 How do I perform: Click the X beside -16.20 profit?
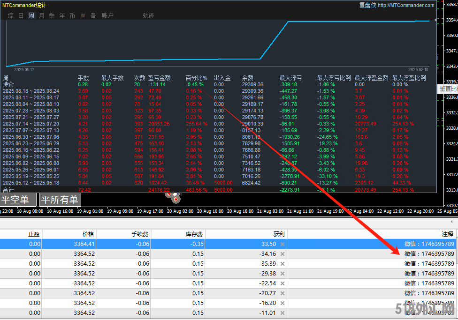pyautogui.click(x=282, y=303)
